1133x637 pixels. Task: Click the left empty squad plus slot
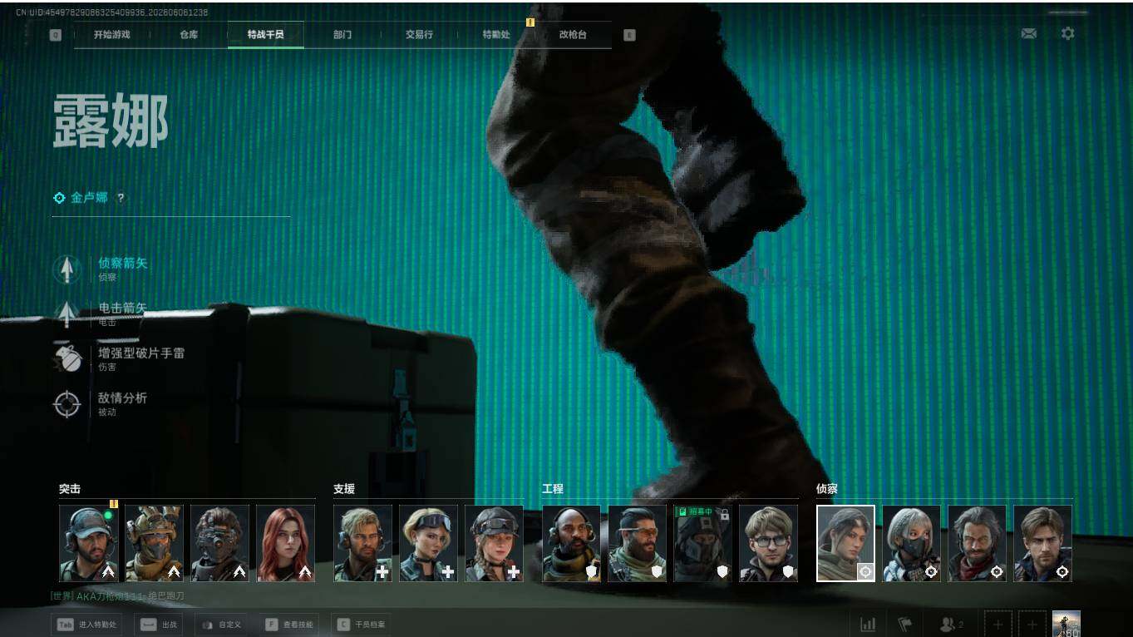click(998, 624)
